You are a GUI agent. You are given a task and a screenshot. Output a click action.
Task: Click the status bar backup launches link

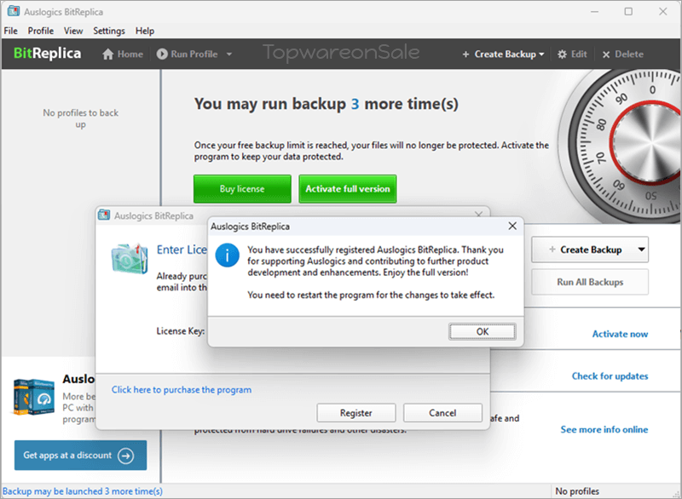point(83,491)
